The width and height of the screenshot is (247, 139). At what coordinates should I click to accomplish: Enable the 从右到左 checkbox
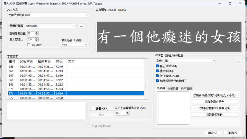click(x=29, y=45)
